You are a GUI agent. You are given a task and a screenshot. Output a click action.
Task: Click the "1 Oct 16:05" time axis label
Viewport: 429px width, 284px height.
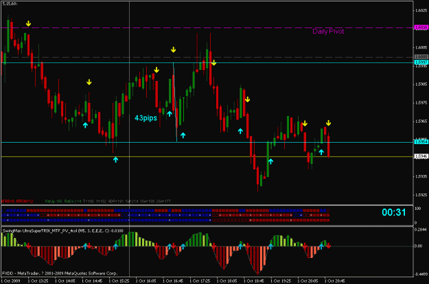point(146,281)
